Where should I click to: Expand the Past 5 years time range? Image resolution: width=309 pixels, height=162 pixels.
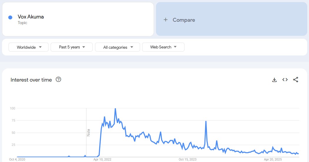click(x=72, y=47)
